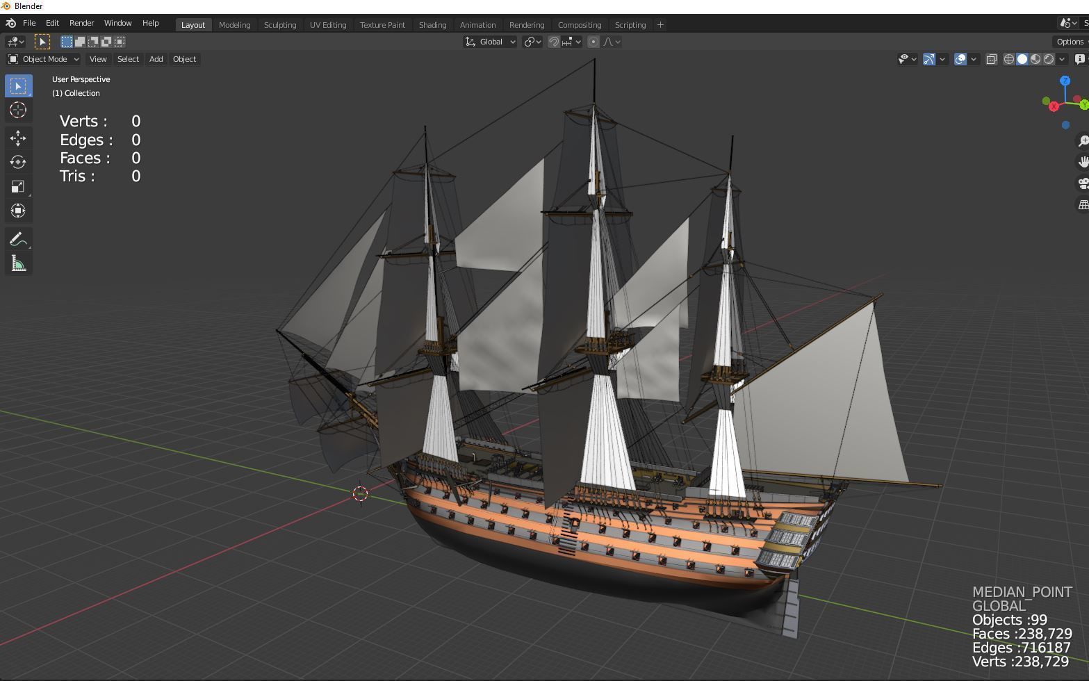Screen dimensions: 1089x681
Task: Open the Options popover
Action: [1071, 42]
